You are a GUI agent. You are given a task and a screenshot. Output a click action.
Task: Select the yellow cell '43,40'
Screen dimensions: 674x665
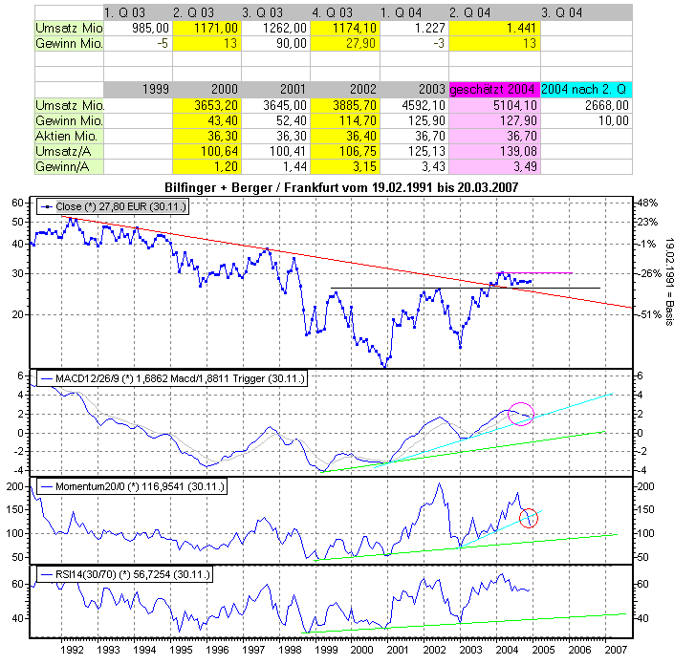[x=207, y=120]
